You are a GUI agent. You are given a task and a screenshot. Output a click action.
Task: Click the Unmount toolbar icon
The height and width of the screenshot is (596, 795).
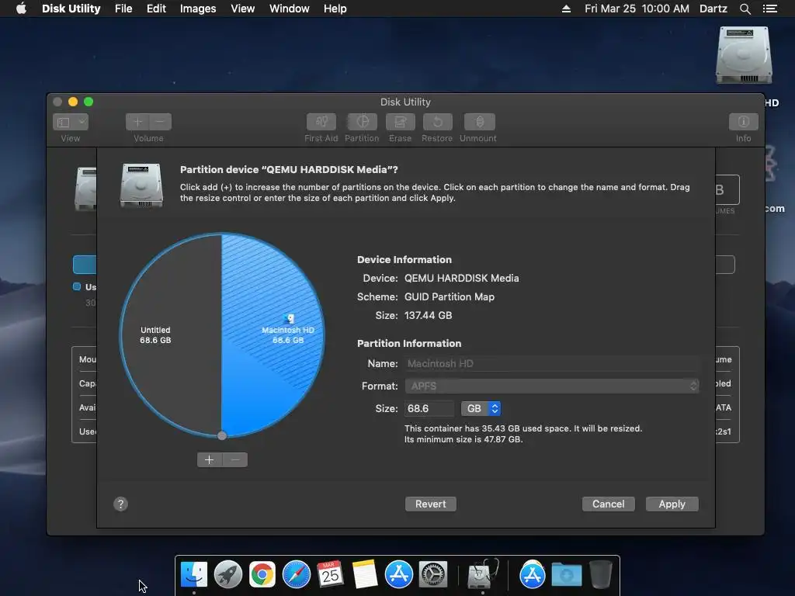(x=479, y=122)
